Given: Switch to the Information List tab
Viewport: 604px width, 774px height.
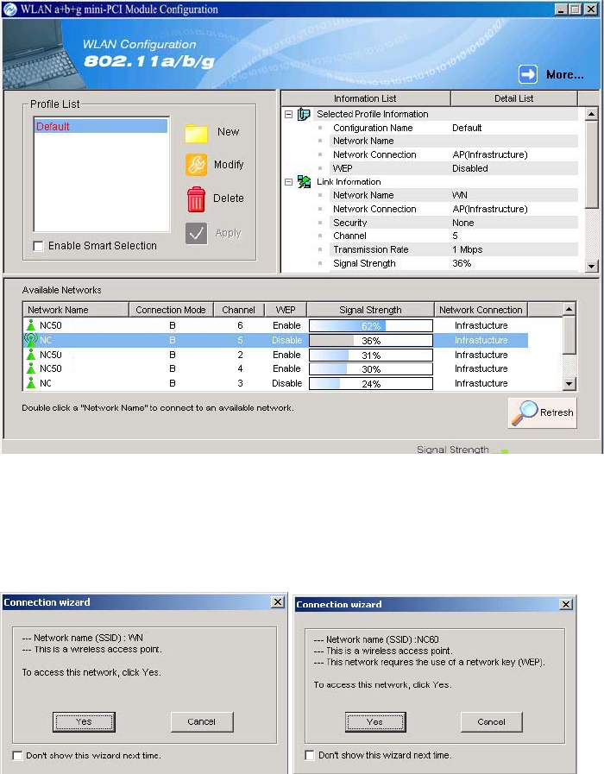Looking at the screenshot, I should [x=365, y=98].
